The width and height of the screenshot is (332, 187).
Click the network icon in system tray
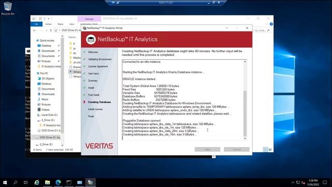click(x=298, y=182)
